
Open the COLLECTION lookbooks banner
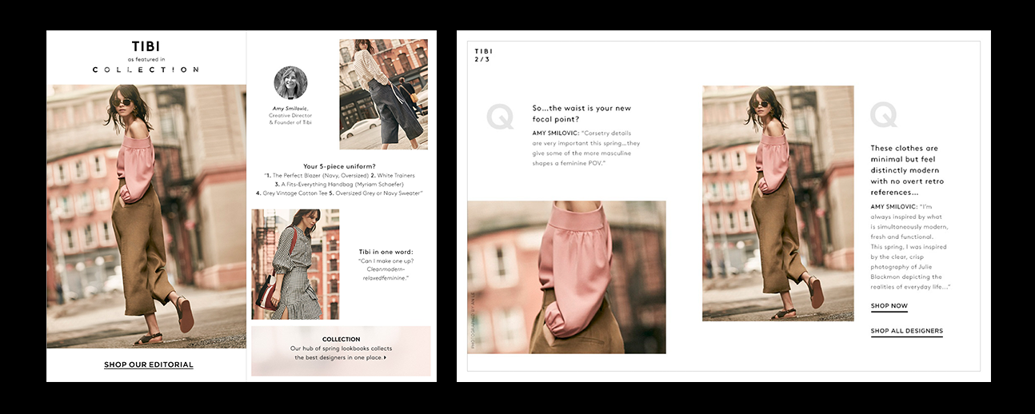(341, 351)
